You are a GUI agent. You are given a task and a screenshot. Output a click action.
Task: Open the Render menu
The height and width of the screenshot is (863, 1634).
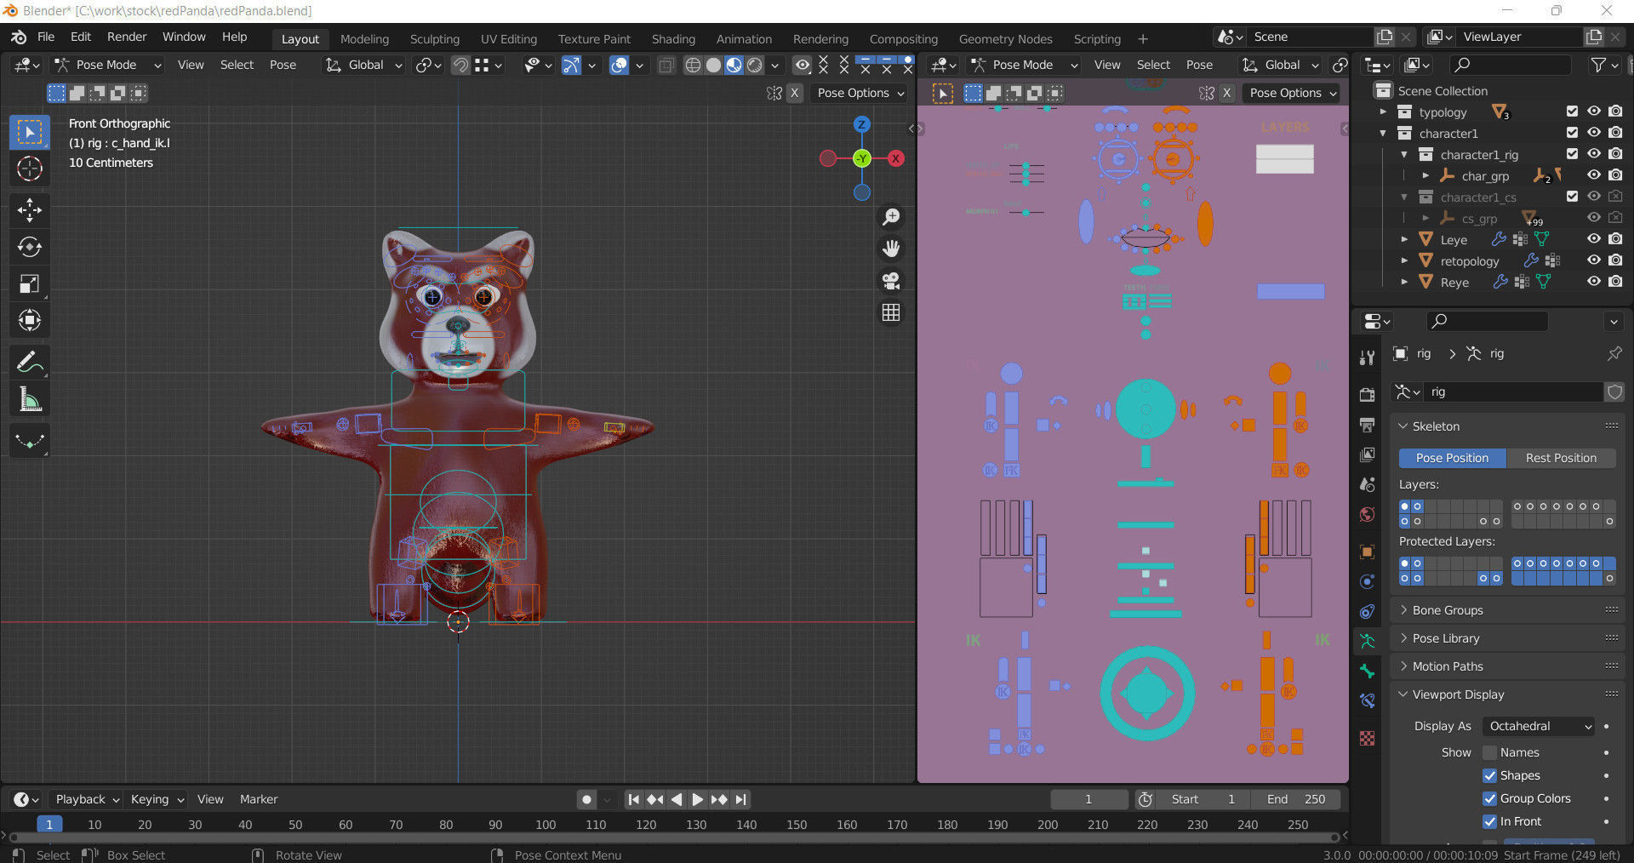click(x=127, y=37)
